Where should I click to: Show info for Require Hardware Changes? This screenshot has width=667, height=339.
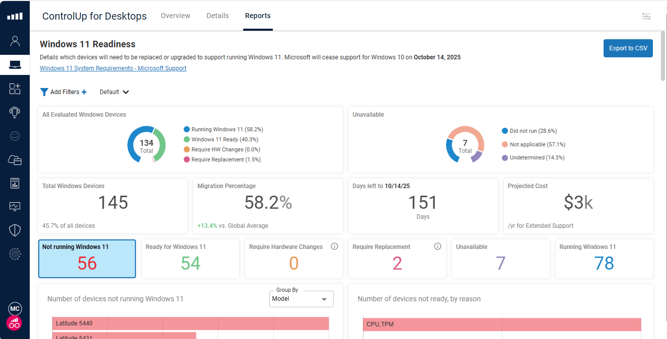[334, 246]
